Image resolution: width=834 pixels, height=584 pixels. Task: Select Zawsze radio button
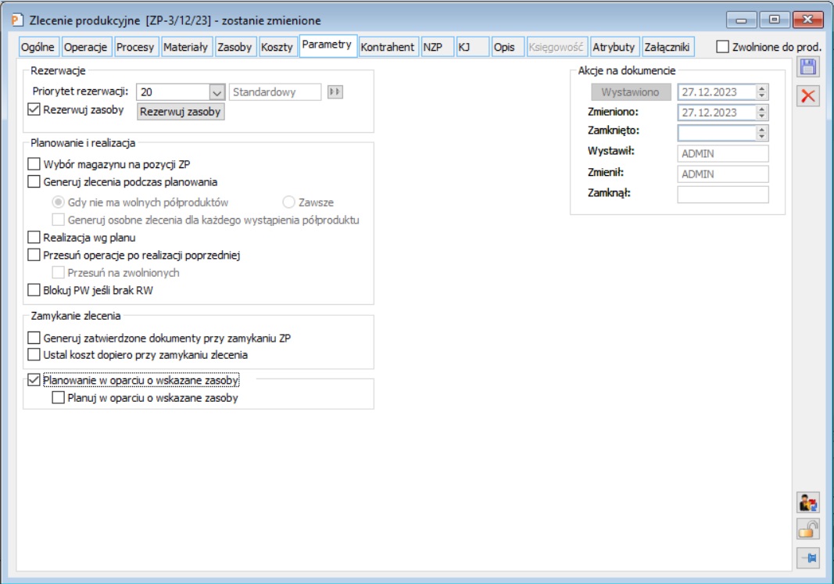coord(288,202)
